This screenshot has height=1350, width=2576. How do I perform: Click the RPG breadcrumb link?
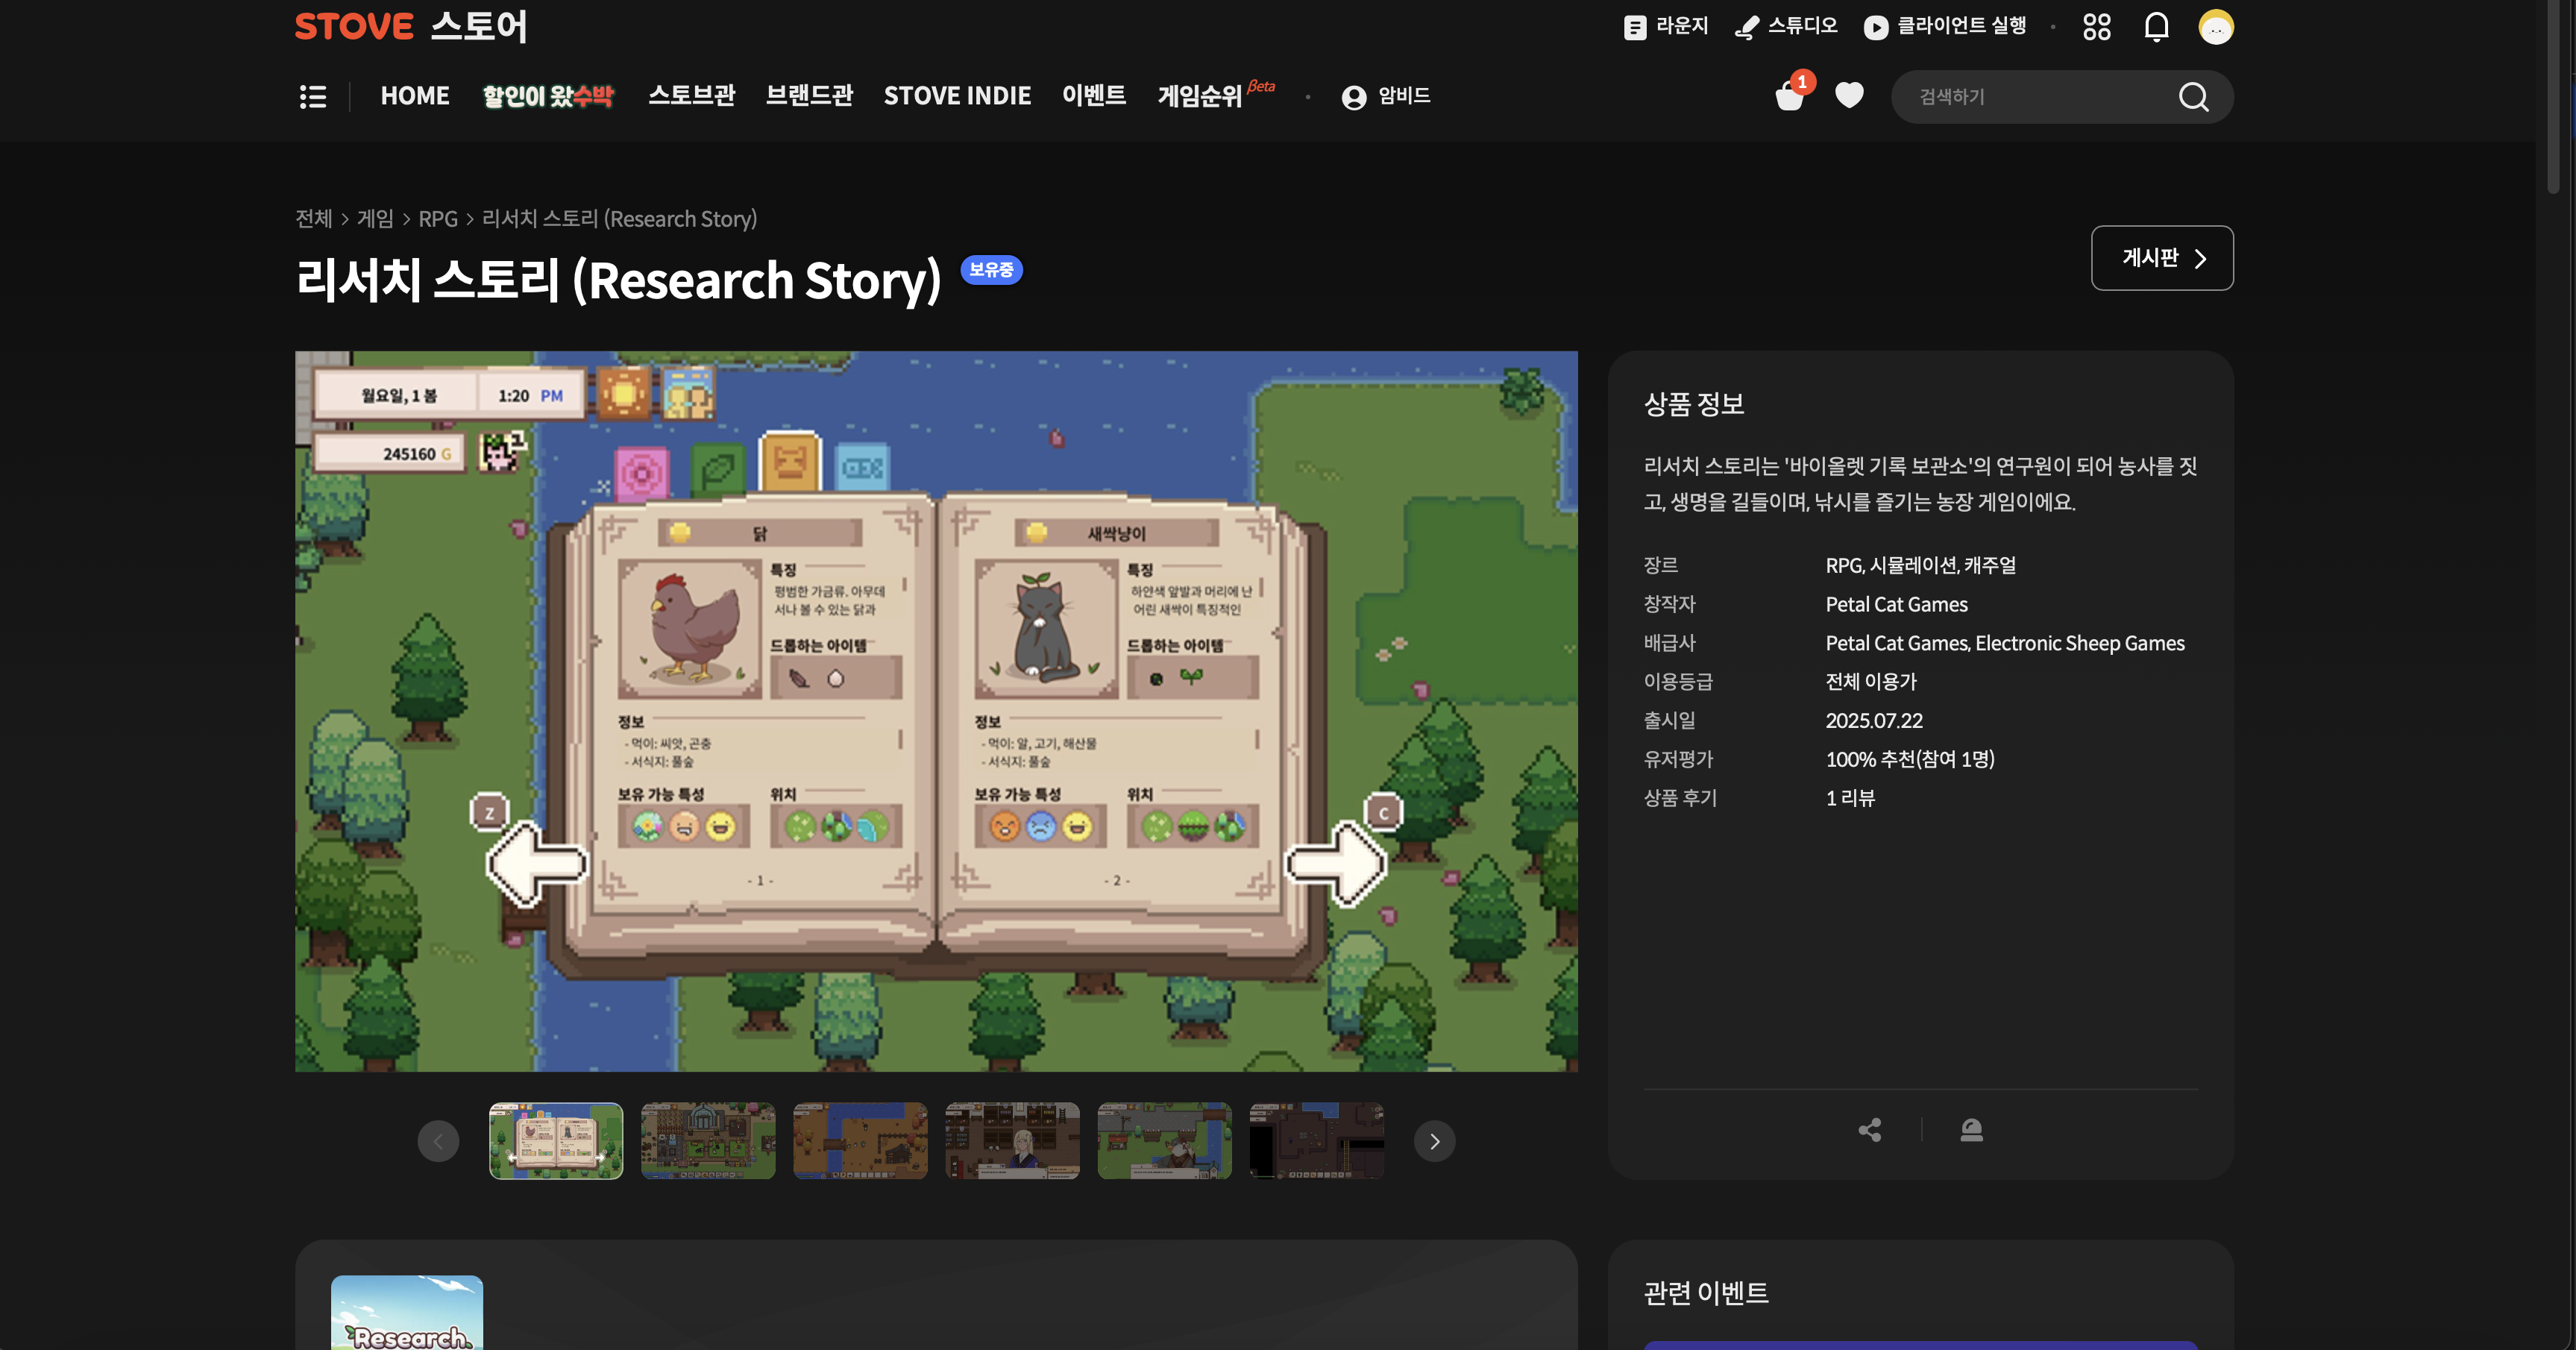tap(438, 218)
